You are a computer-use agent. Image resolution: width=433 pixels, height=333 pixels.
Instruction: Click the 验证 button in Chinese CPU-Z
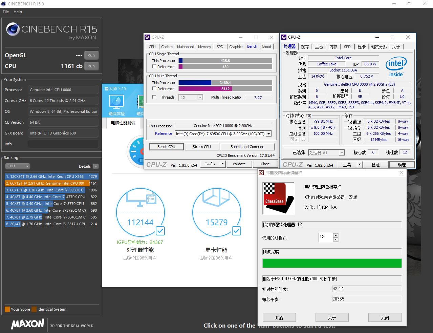[x=375, y=165]
